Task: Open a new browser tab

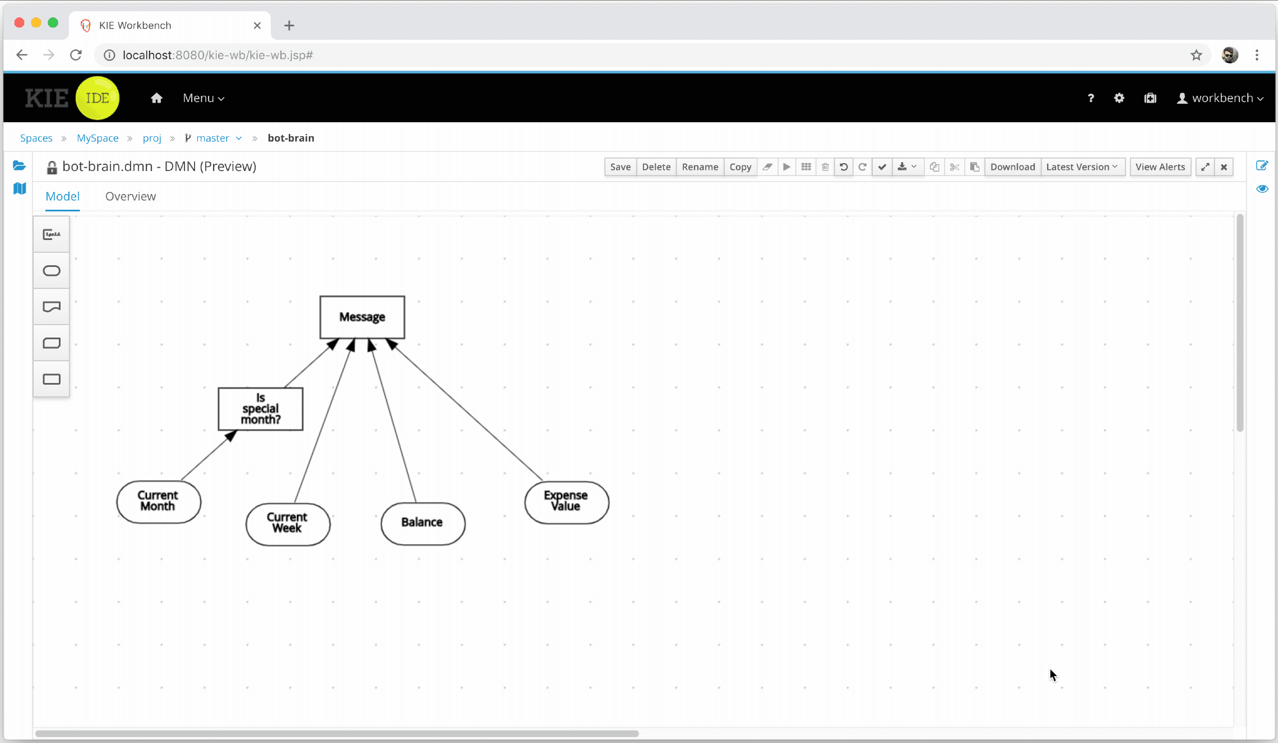Action: pyautogui.click(x=289, y=25)
